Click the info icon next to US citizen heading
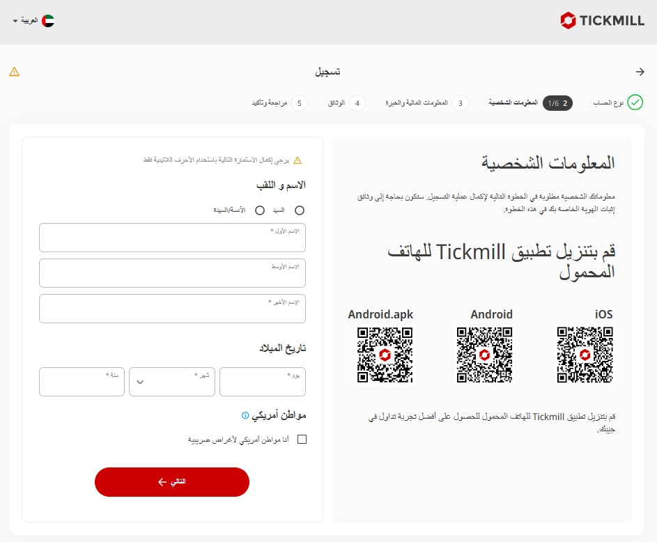The height and width of the screenshot is (542, 657). 245,415
